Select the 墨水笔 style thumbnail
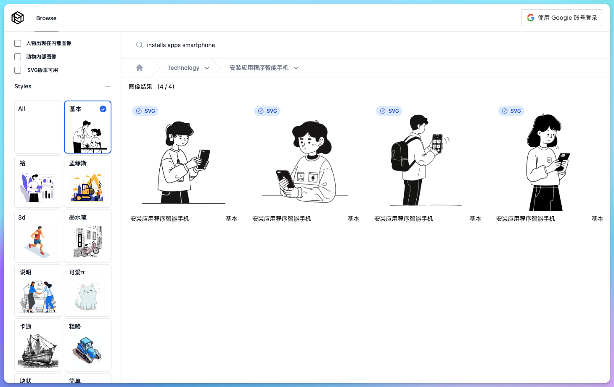Image resolution: width=614 pixels, height=387 pixels. 87,236
